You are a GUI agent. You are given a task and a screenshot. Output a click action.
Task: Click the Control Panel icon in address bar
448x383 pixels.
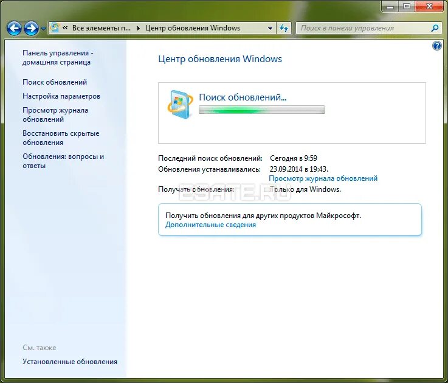54,28
